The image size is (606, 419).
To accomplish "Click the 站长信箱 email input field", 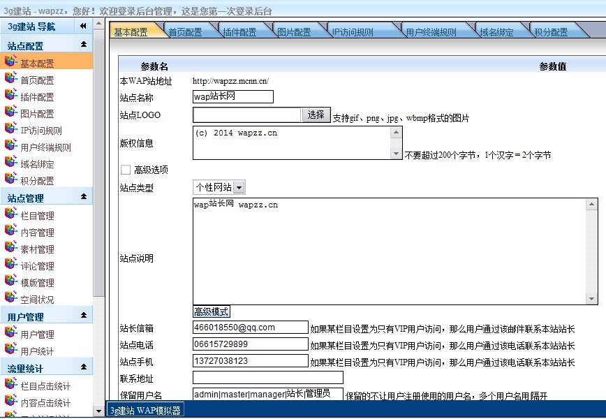I will click(x=251, y=327).
